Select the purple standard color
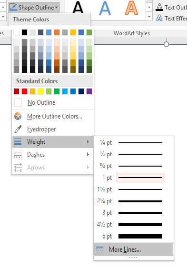Screen dimensions: 187x268 tap(89, 91)
